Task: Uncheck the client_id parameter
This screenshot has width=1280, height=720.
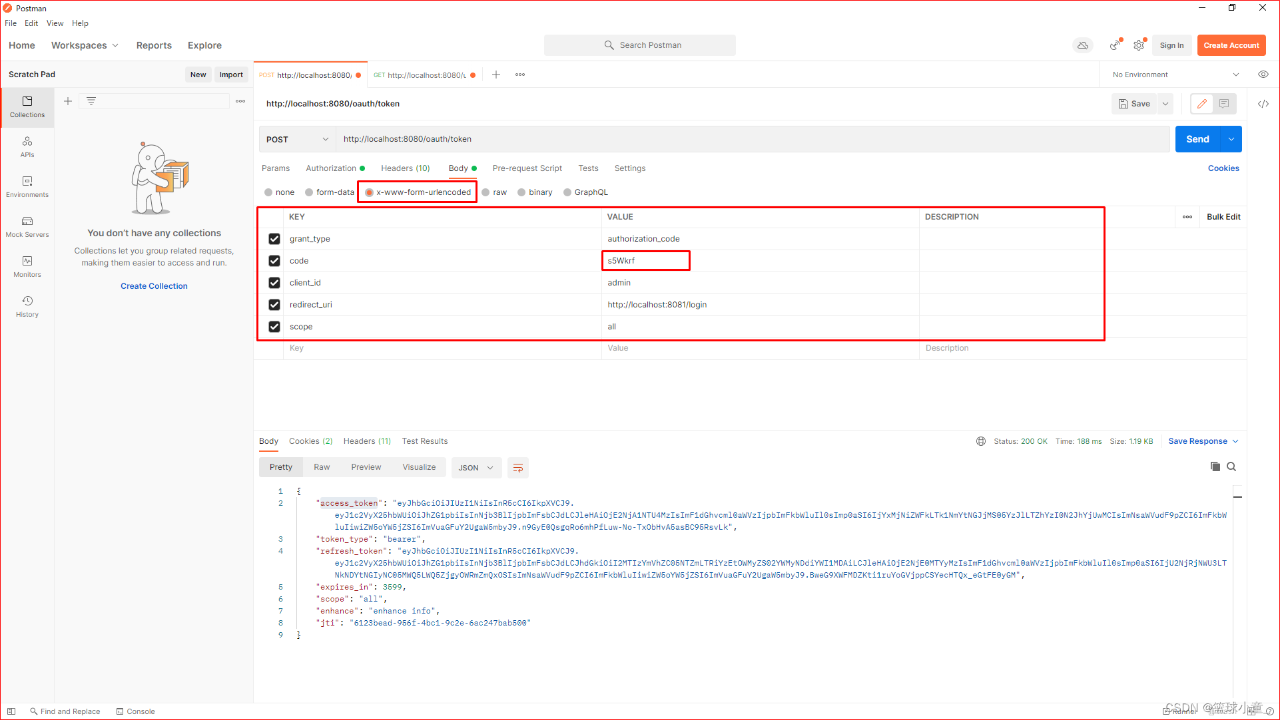Action: (x=274, y=283)
